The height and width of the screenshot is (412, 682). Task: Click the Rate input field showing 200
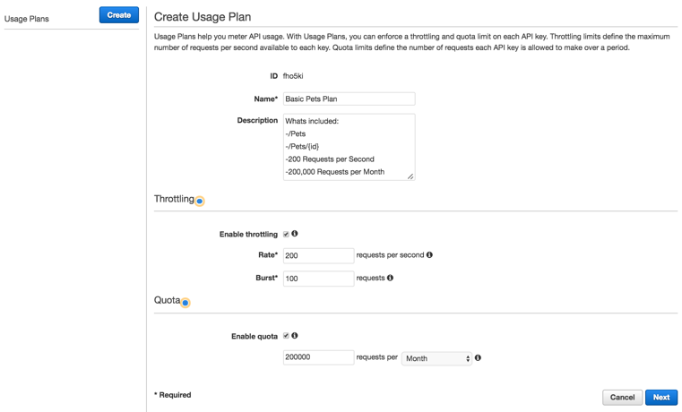tap(318, 255)
